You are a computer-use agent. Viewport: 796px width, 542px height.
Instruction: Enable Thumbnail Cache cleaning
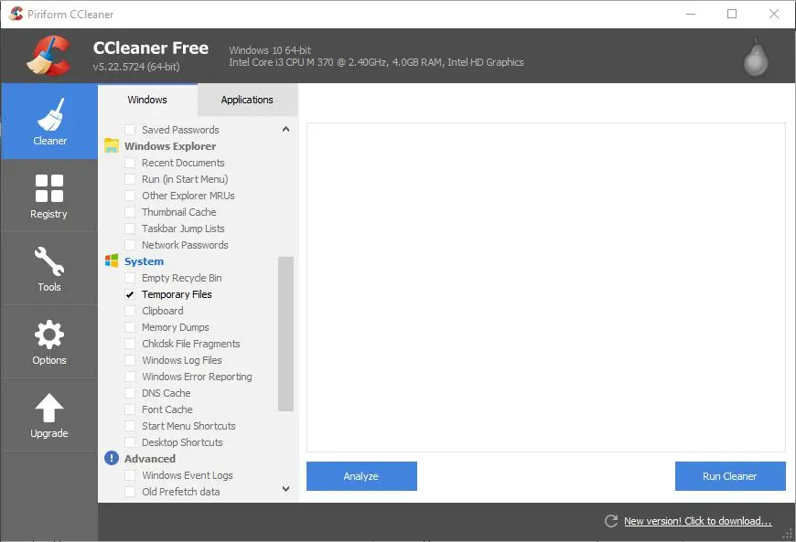pos(130,212)
